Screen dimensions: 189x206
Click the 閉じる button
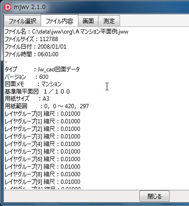(155, 196)
